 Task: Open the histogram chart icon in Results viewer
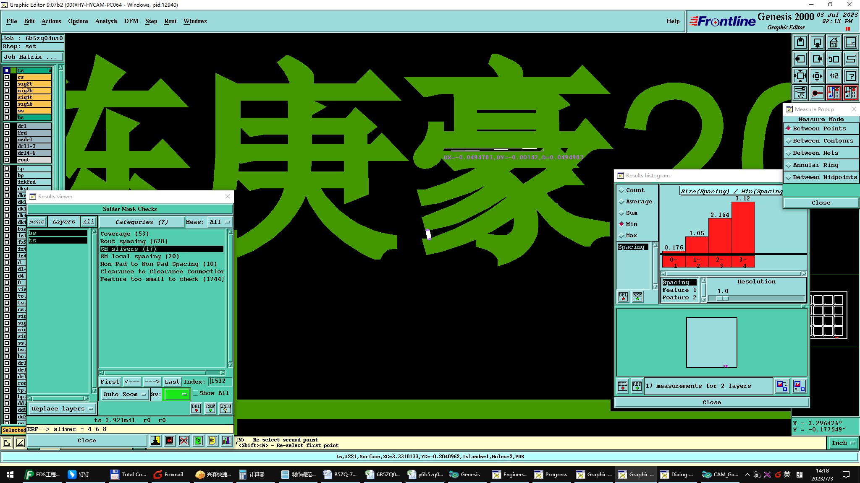[x=226, y=441]
